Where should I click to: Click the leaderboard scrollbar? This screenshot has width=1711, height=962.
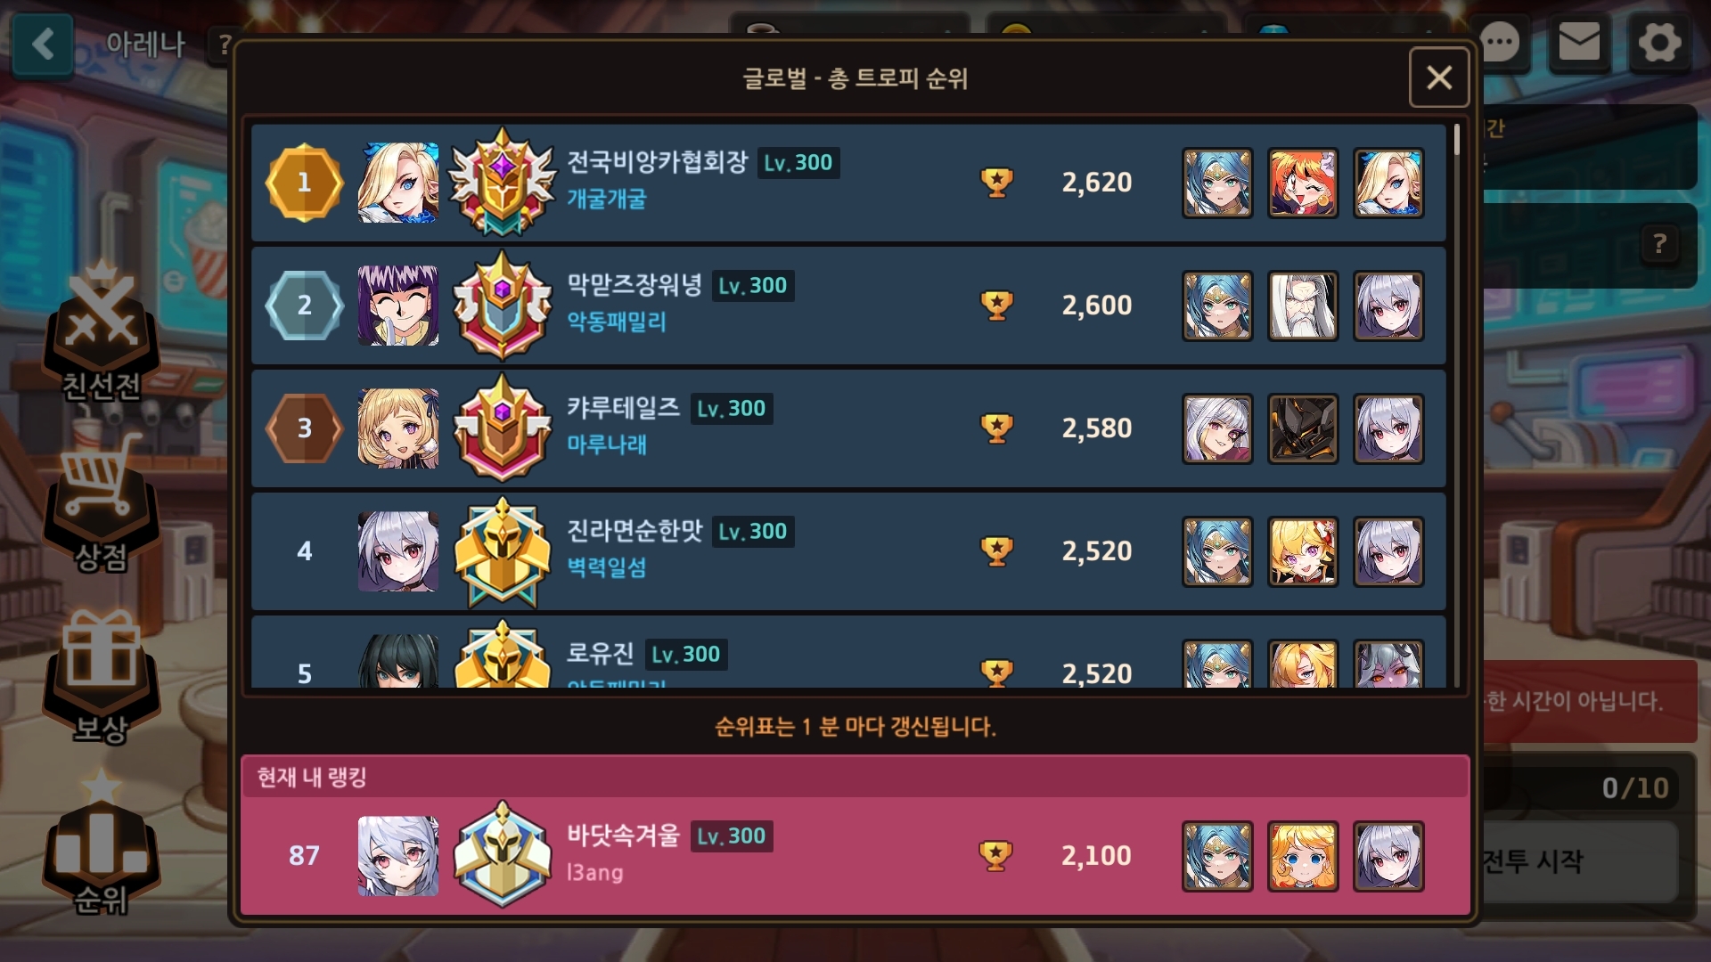click(1457, 405)
